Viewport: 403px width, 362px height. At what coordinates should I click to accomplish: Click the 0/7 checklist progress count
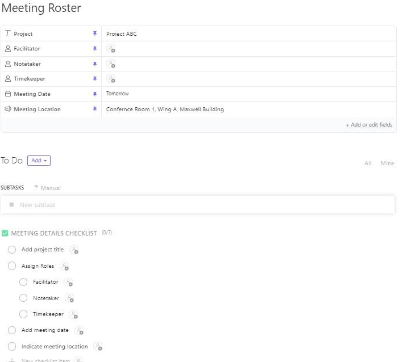coord(107,233)
